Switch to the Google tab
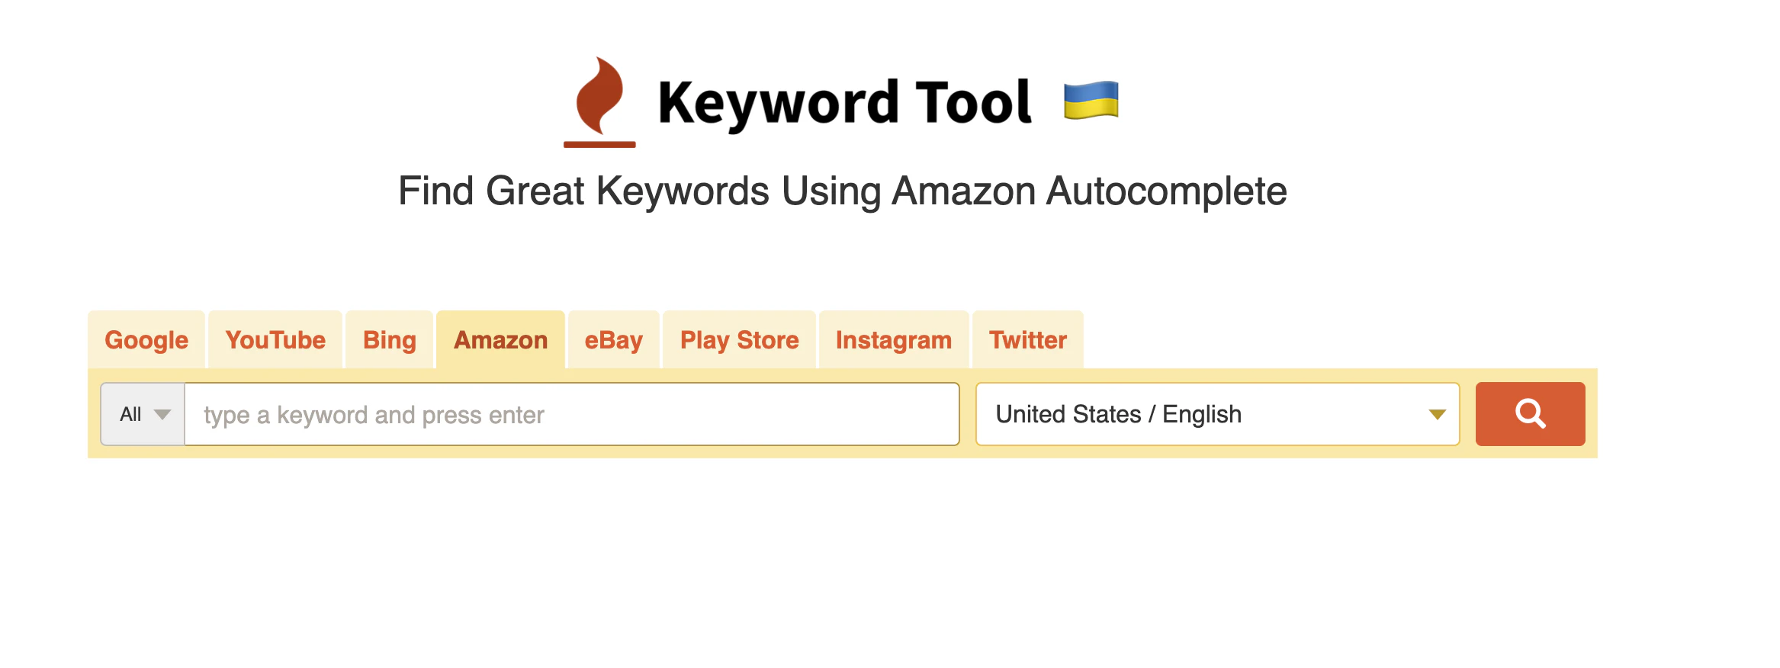The height and width of the screenshot is (668, 1780). [146, 340]
